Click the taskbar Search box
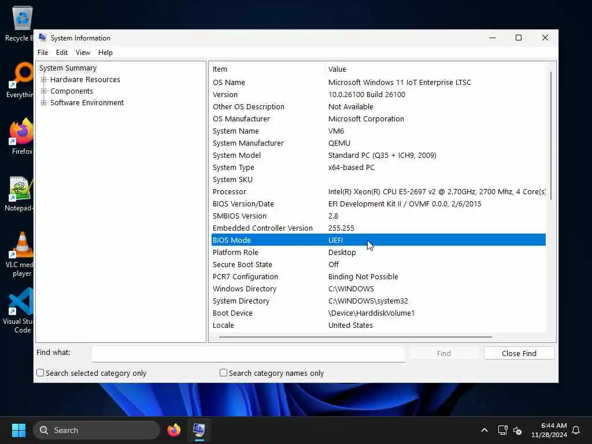 (97, 430)
